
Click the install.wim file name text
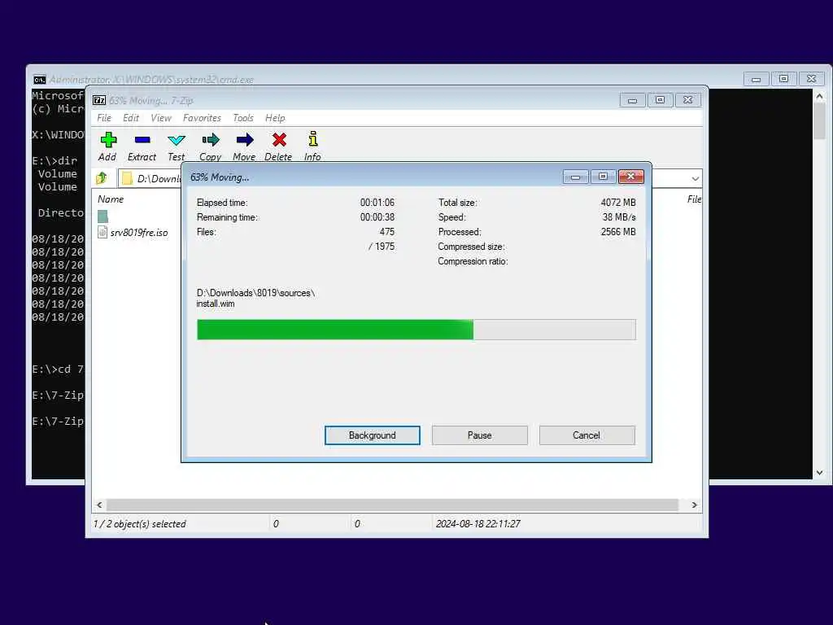[x=216, y=304]
